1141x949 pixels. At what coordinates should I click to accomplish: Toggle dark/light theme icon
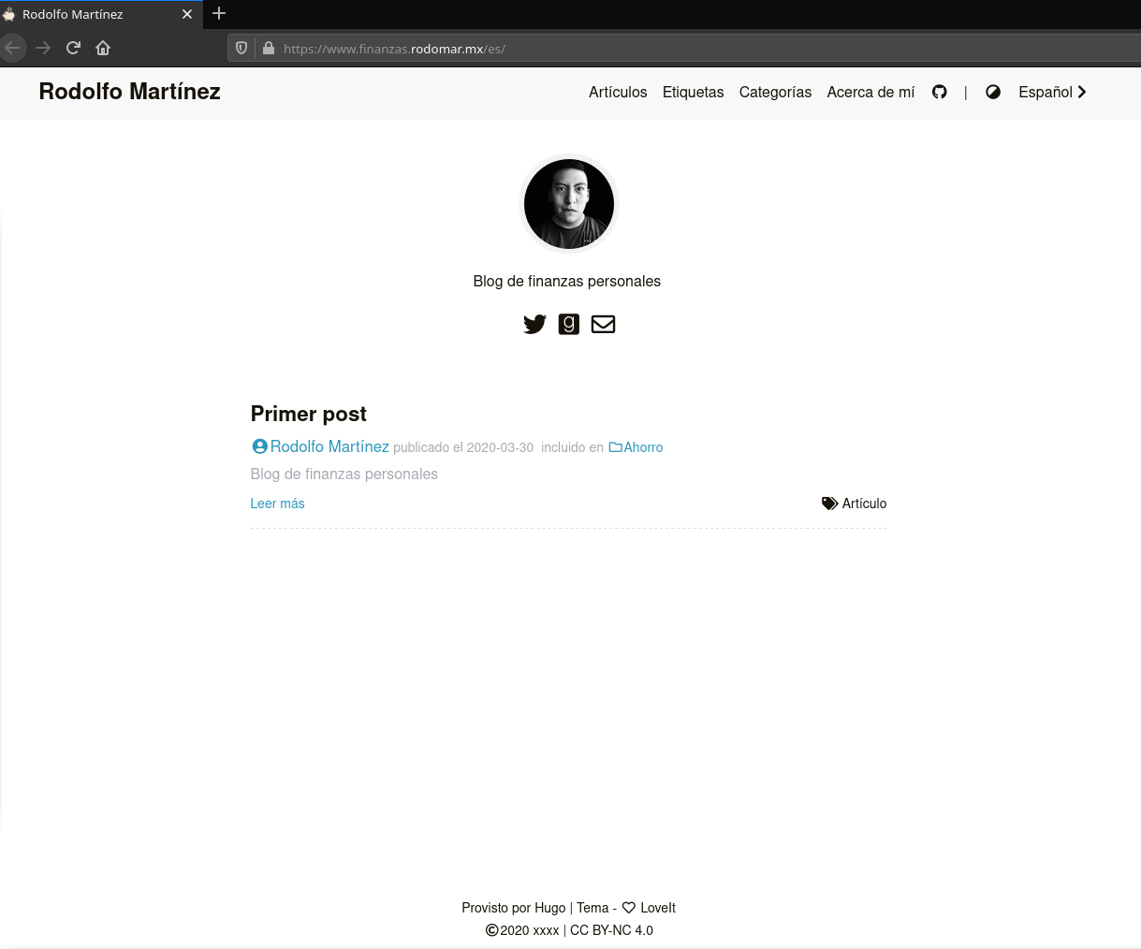[x=993, y=92]
